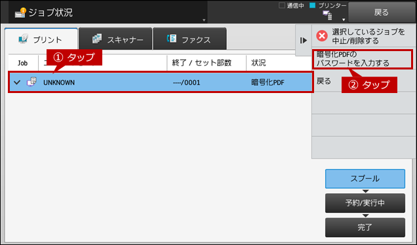Viewport: 417px width, 245px height.
Task: Click the Job Status title icon
Action: [x=20, y=12]
